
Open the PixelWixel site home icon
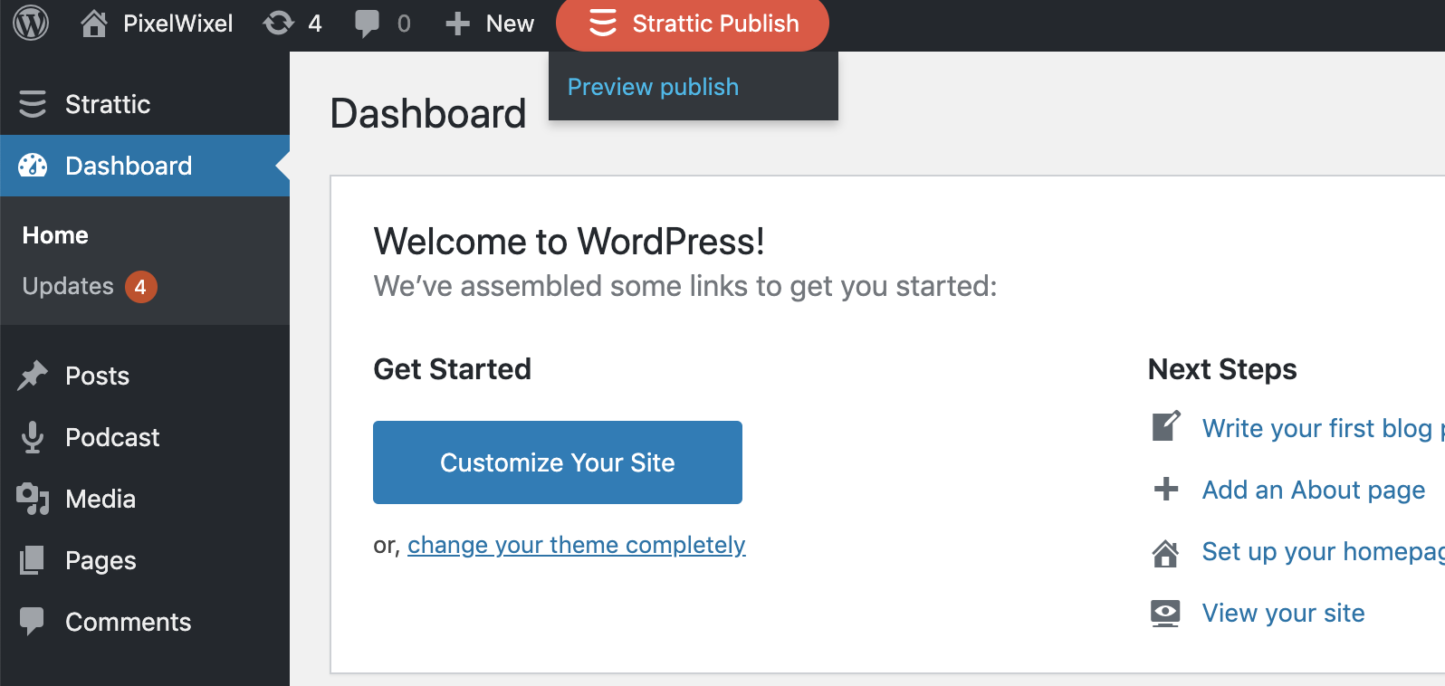(94, 24)
